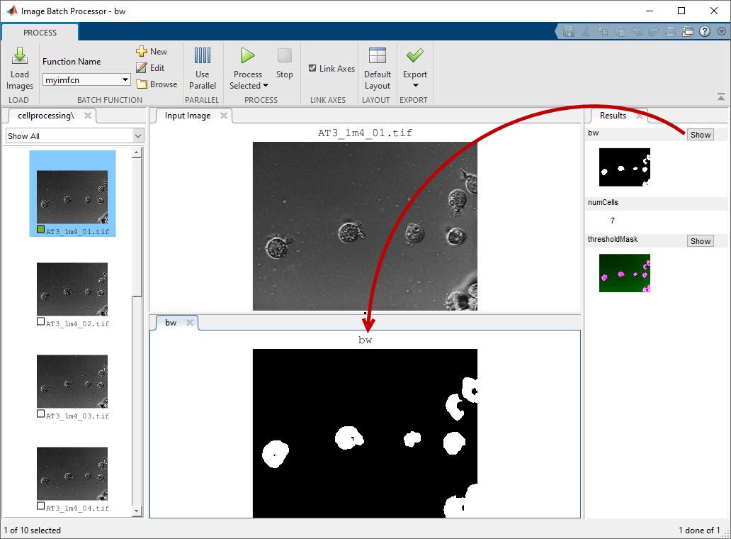Check the box for AT3_1m4_03.tif
This screenshot has height=539, width=731.
(x=40, y=413)
